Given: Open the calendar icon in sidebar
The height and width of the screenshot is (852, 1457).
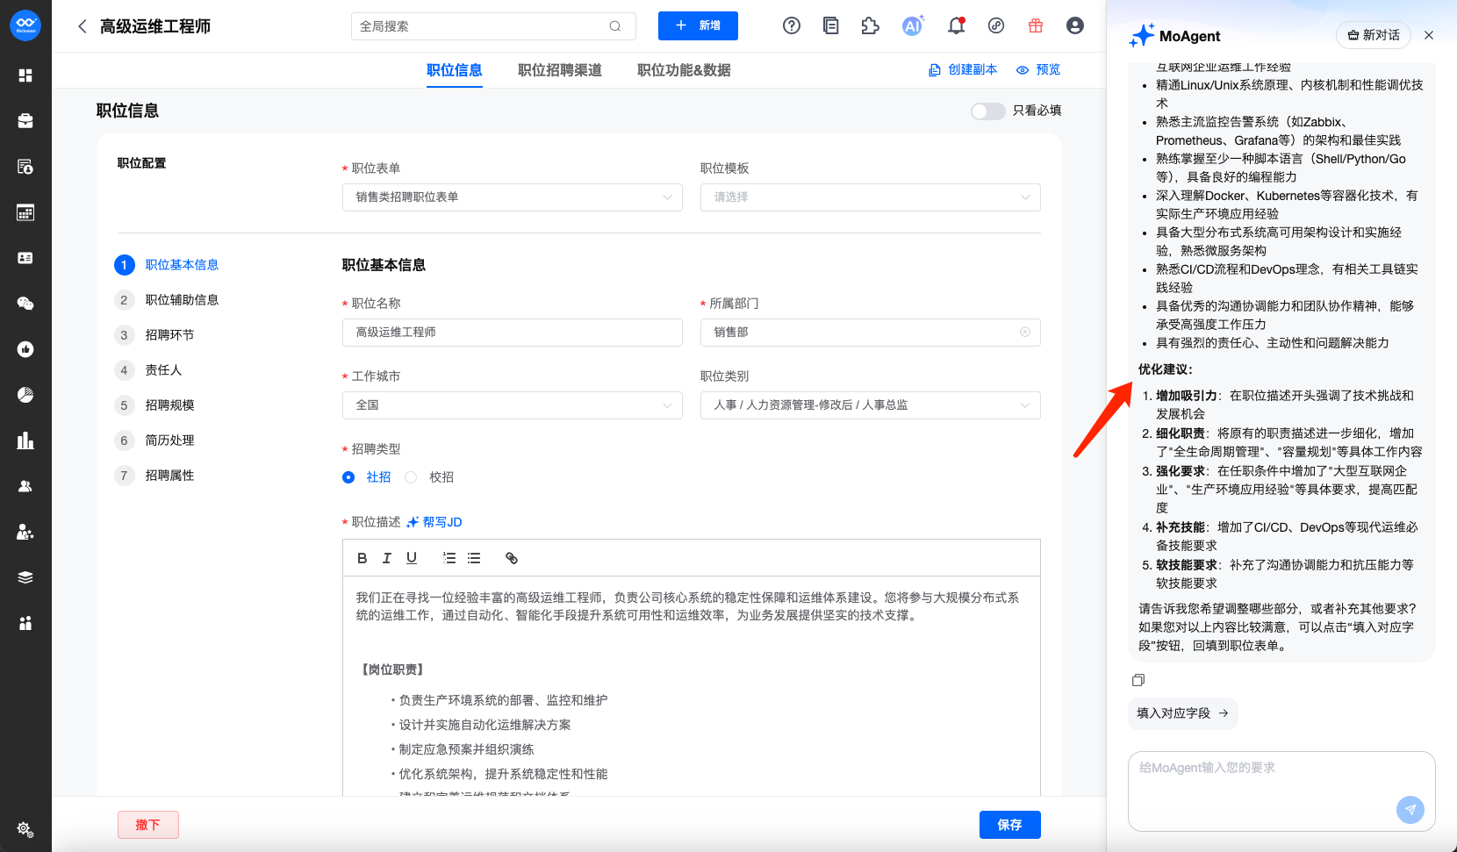Looking at the screenshot, I should (25, 212).
